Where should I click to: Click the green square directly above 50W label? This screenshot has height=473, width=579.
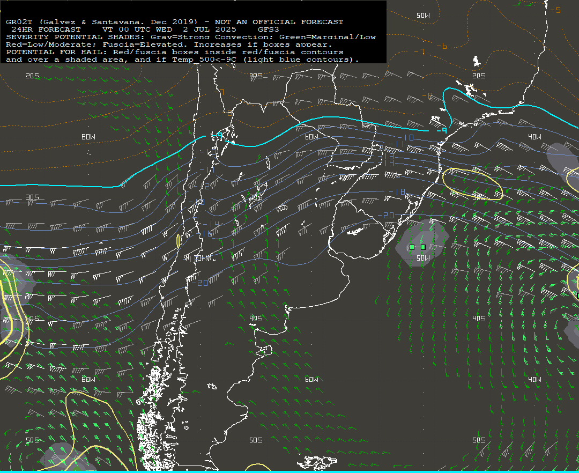(423, 247)
